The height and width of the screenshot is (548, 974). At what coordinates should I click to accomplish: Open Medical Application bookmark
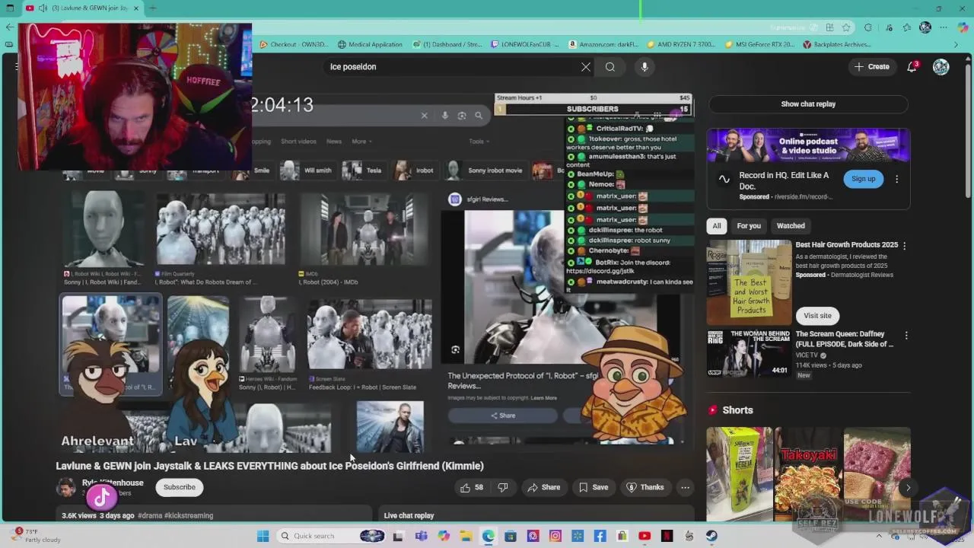pyautogui.click(x=370, y=44)
